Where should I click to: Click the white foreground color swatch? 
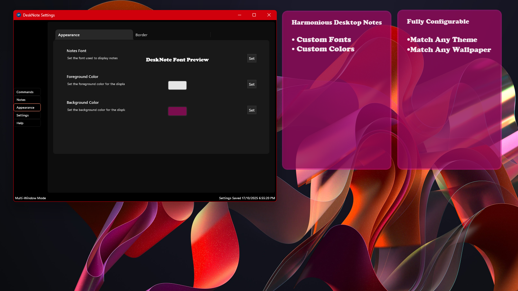tap(177, 85)
